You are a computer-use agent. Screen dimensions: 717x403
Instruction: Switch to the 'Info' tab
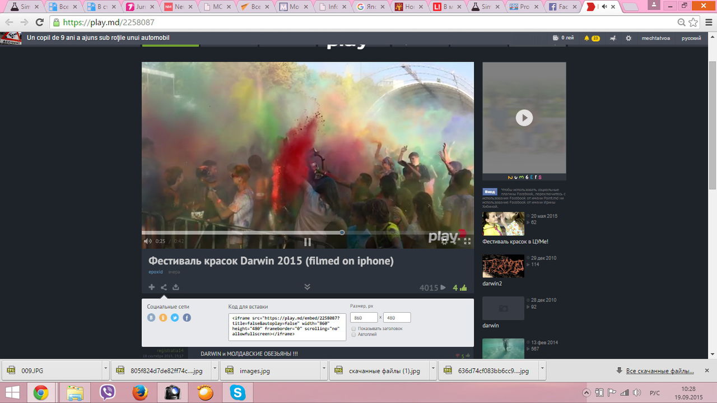(x=333, y=7)
